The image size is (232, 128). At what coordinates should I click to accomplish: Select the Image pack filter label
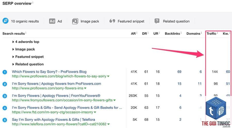click(x=90, y=21)
